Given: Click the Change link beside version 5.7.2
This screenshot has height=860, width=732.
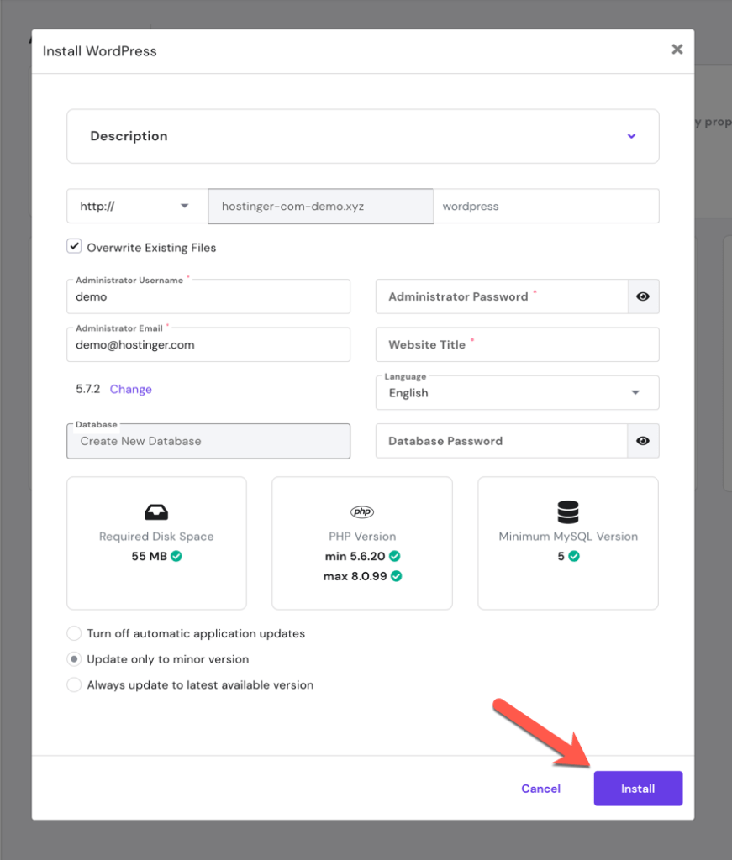Looking at the screenshot, I should tap(130, 389).
